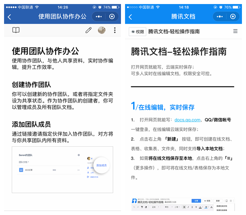The width and height of the screenshot is (246, 215).
Task: Open the user avatar profile
Action: coord(102,30)
